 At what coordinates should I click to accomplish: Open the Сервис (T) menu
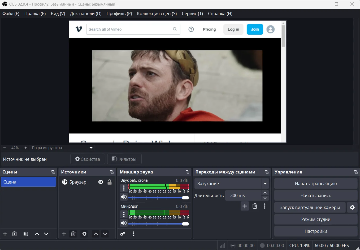[x=192, y=14]
